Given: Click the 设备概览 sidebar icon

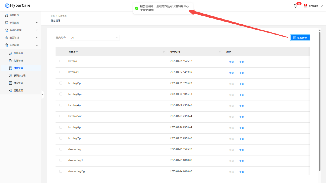Looking at the screenshot, I should 6,15.
